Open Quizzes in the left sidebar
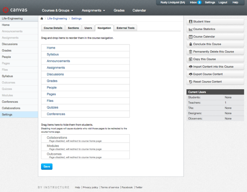The width and height of the screenshot is (247, 192). [x=19, y=89]
